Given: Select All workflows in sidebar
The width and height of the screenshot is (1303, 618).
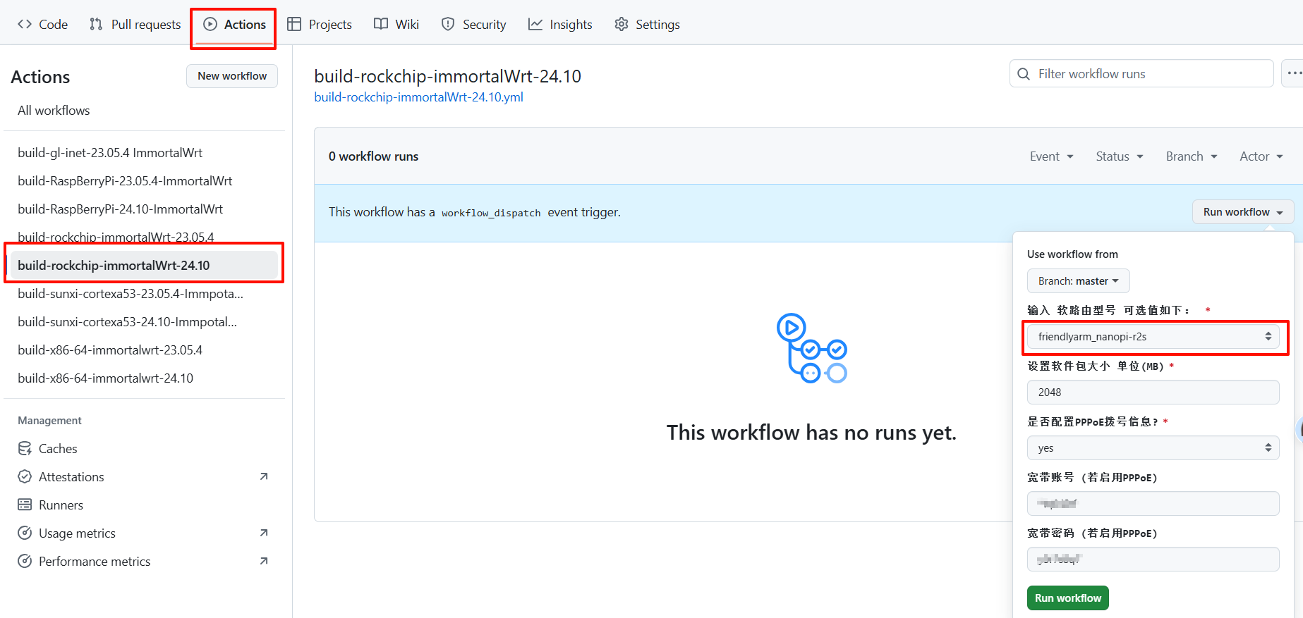Looking at the screenshot, I should 54,111.
